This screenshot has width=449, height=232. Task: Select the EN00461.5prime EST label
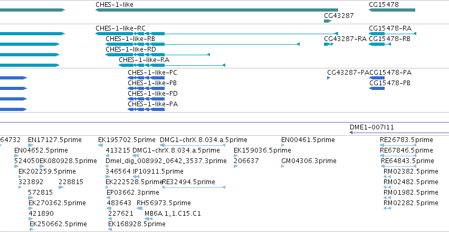tap(308, 140)
